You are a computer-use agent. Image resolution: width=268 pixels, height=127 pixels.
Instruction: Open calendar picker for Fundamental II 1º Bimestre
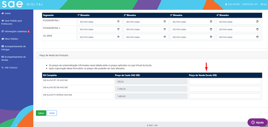pos(118,29)
